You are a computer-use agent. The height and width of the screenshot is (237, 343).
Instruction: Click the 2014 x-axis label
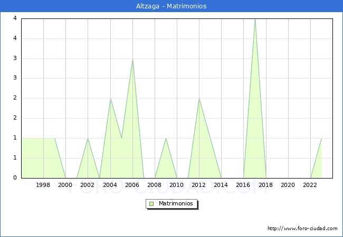coord(221,185)
